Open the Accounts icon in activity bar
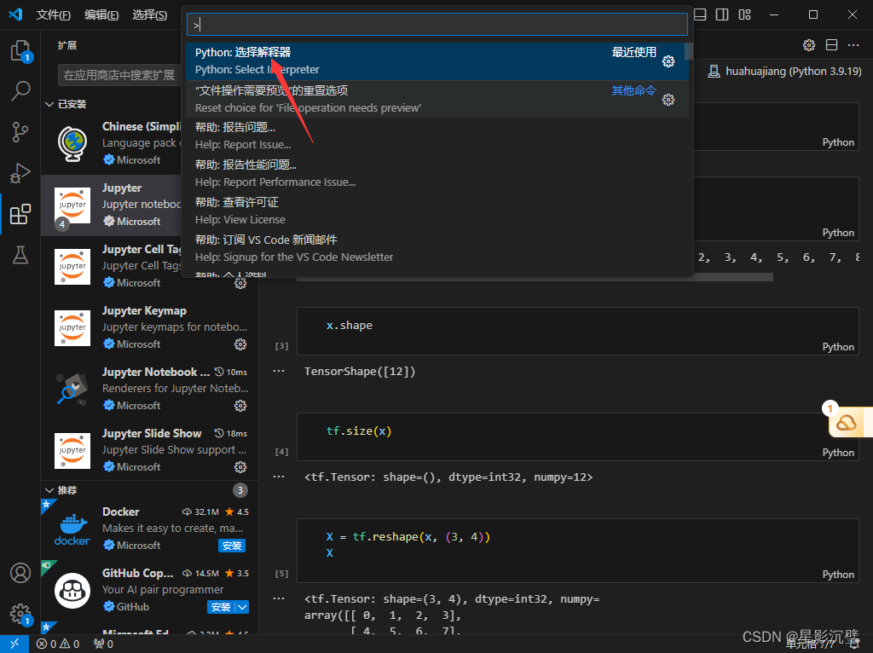Viewport: 873px width, 653px height. pyautogui.click(x=20, y=573)
